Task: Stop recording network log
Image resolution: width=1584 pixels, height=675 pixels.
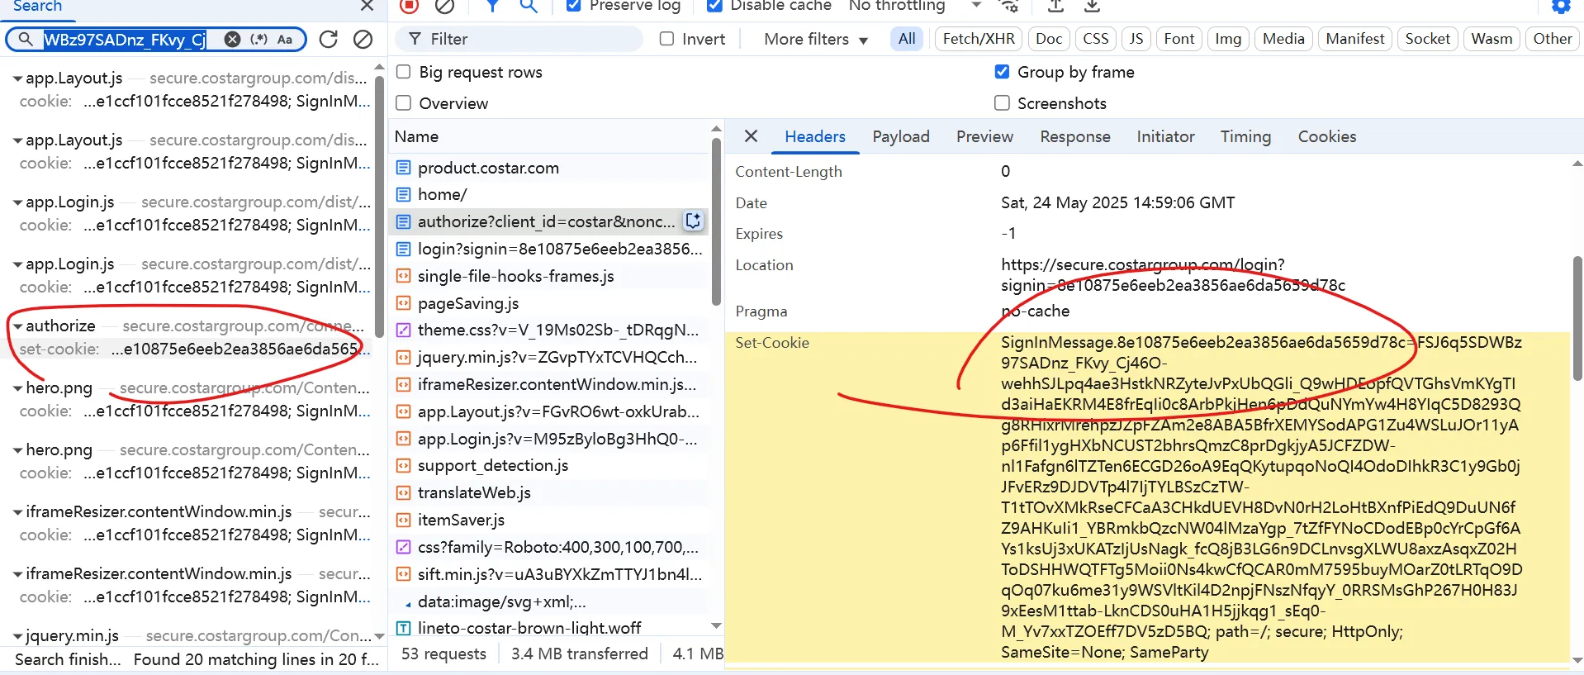Action: (x=409, y=6)
